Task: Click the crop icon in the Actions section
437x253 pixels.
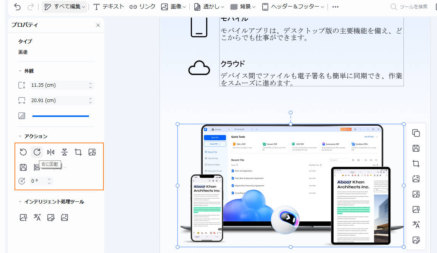Action: pyautogui.click(x=78, y=152)
